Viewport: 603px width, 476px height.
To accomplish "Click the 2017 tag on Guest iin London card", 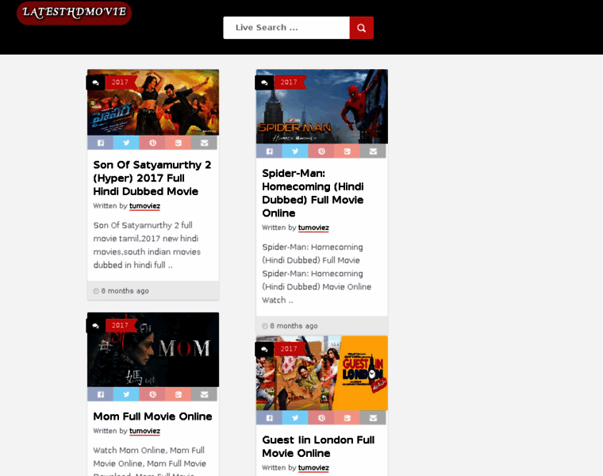I will (x=289, y=349).
